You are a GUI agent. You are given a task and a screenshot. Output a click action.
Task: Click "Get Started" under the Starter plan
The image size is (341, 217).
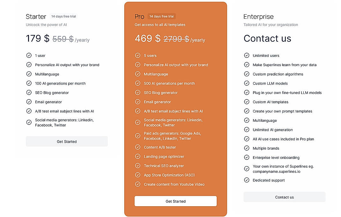[67, 141]
